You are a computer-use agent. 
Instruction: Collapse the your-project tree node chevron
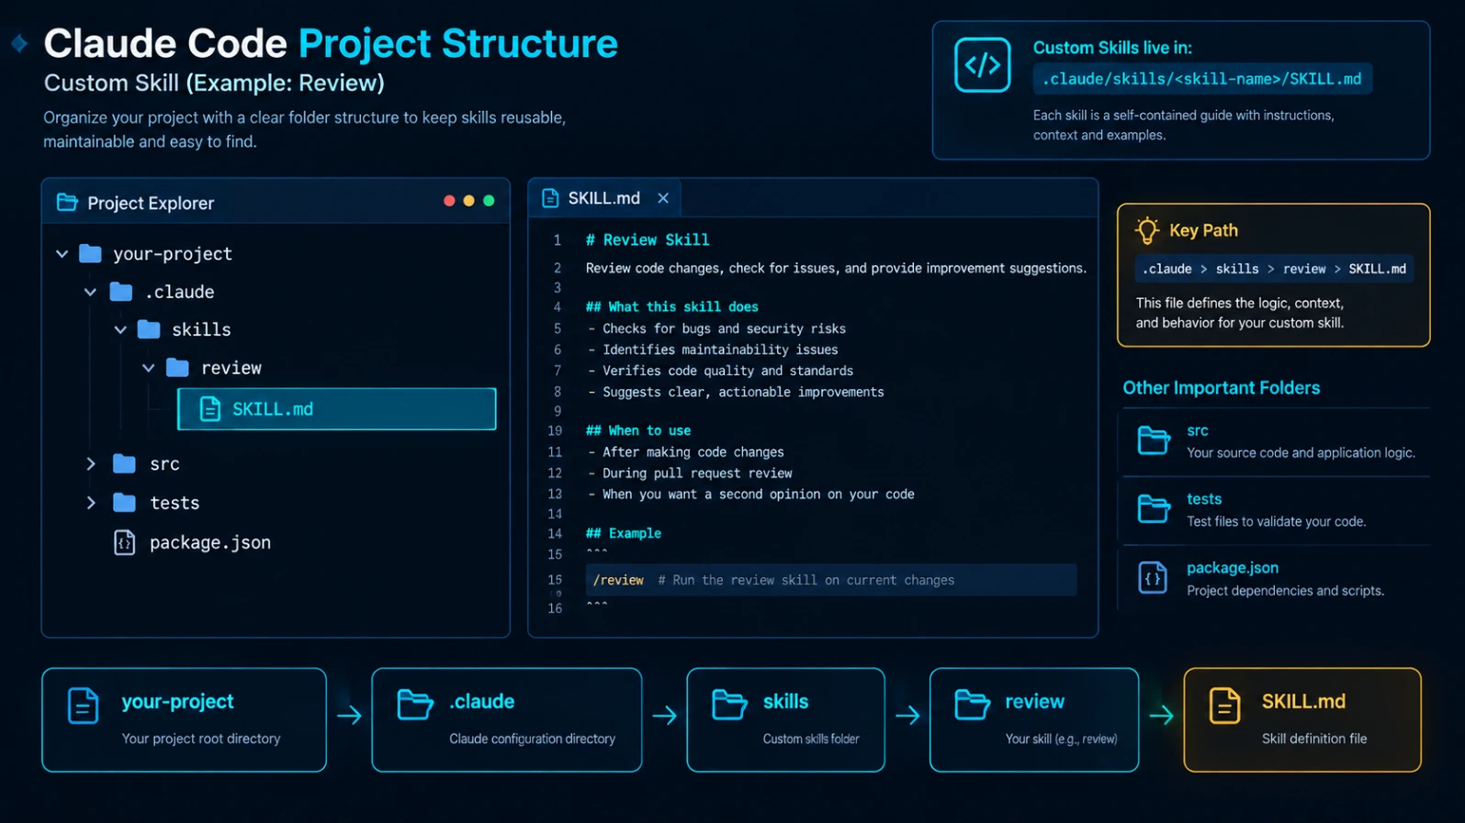click(x=62, y=254)
